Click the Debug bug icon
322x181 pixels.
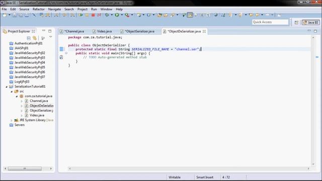107,15
